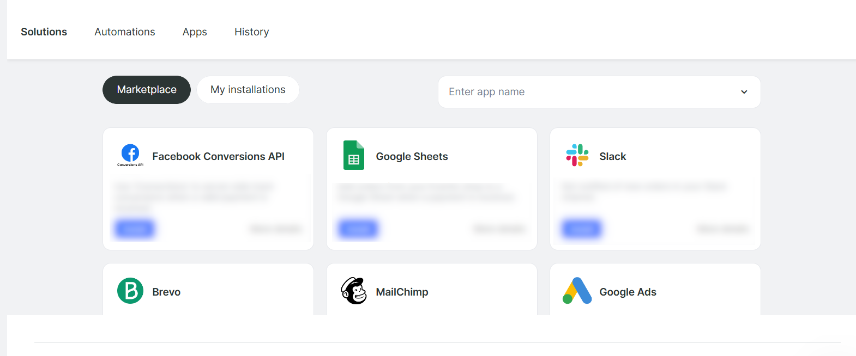Image resolution: width=856 pixels, height=356 pixels.
Task: Select the Marketplace pill button
Action: pyautogui.click(x=147, y=90)
